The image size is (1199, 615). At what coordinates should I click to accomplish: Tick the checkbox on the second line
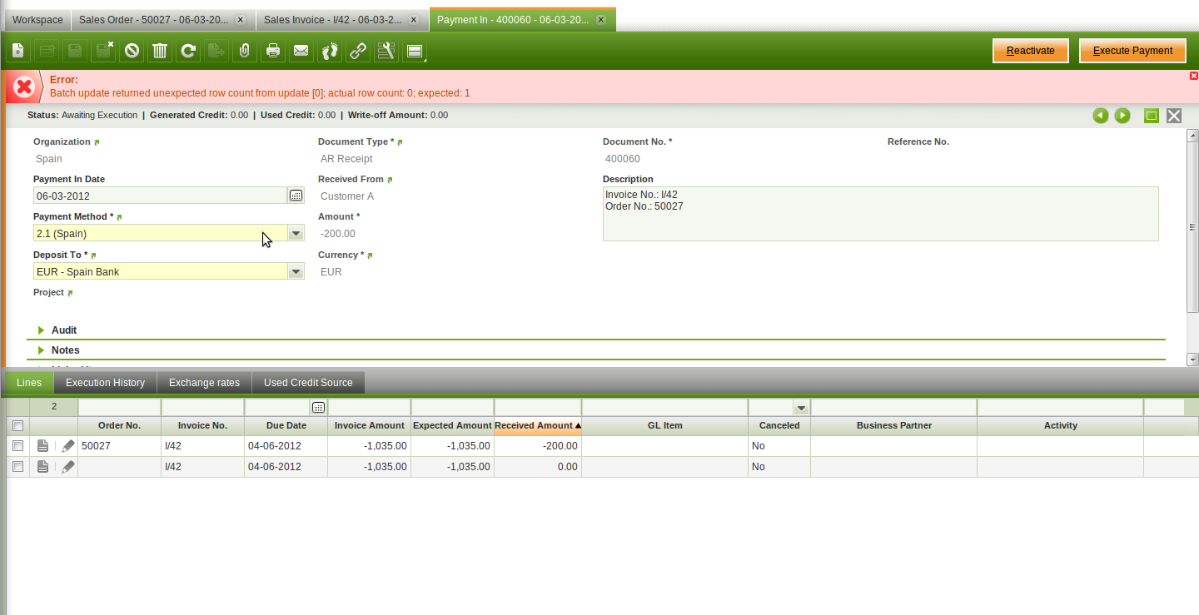pyautogui.click(x=18, y=467)
